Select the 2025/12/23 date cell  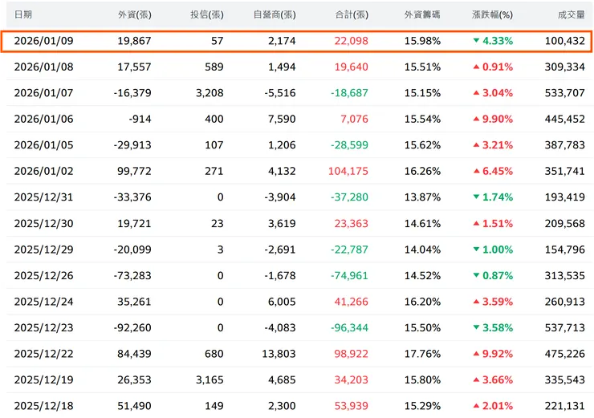coord(43,327)
